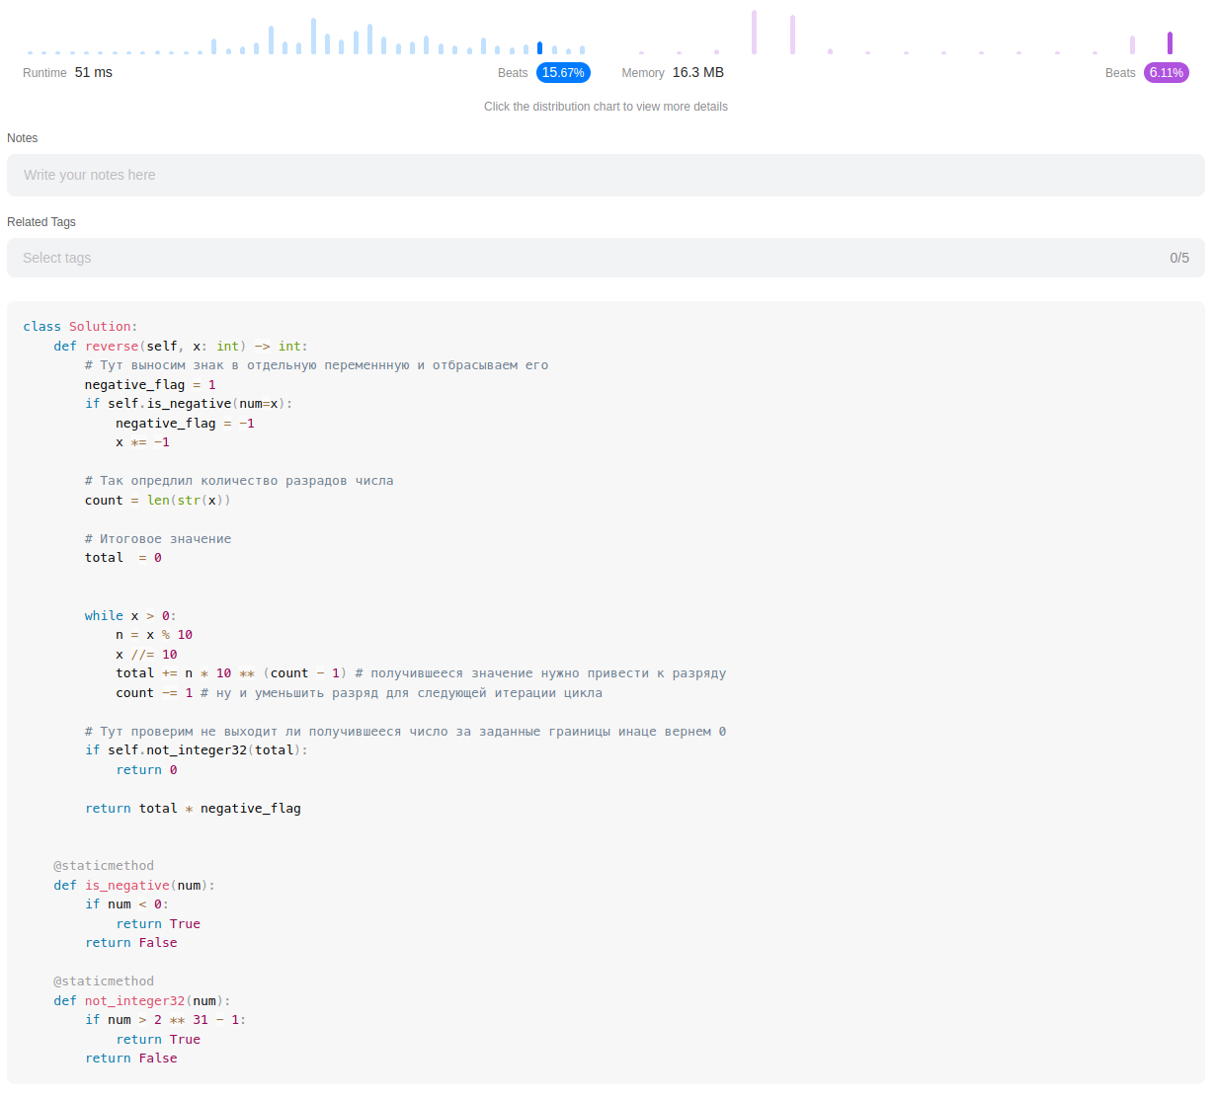Click the "return total * negative_flag" line

(x=193, y=808)
